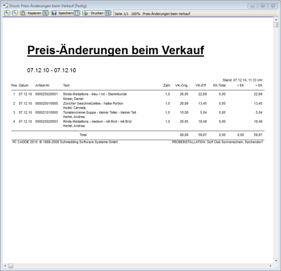Click the horizontal scrollbar right arrow
Screen dimensions: 281x271
[x=271, y=266]
